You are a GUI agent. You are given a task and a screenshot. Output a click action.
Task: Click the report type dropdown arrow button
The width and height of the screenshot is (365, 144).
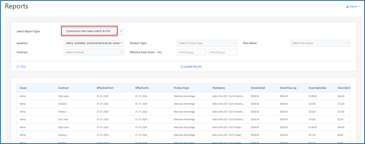(121, 31)
